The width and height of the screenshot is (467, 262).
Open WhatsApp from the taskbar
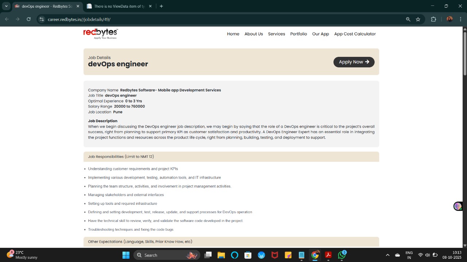click(341, 255)
